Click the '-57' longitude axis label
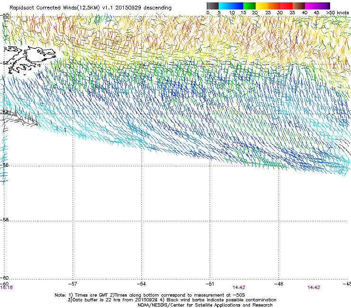The image size is (351, 308). coord(73,284)
